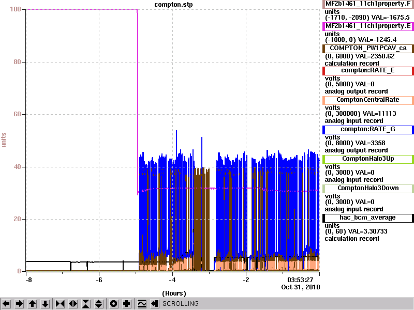Screen dimensions: 414x310
Task: Click the compton.stp plot title
Action: pos(173,5)
